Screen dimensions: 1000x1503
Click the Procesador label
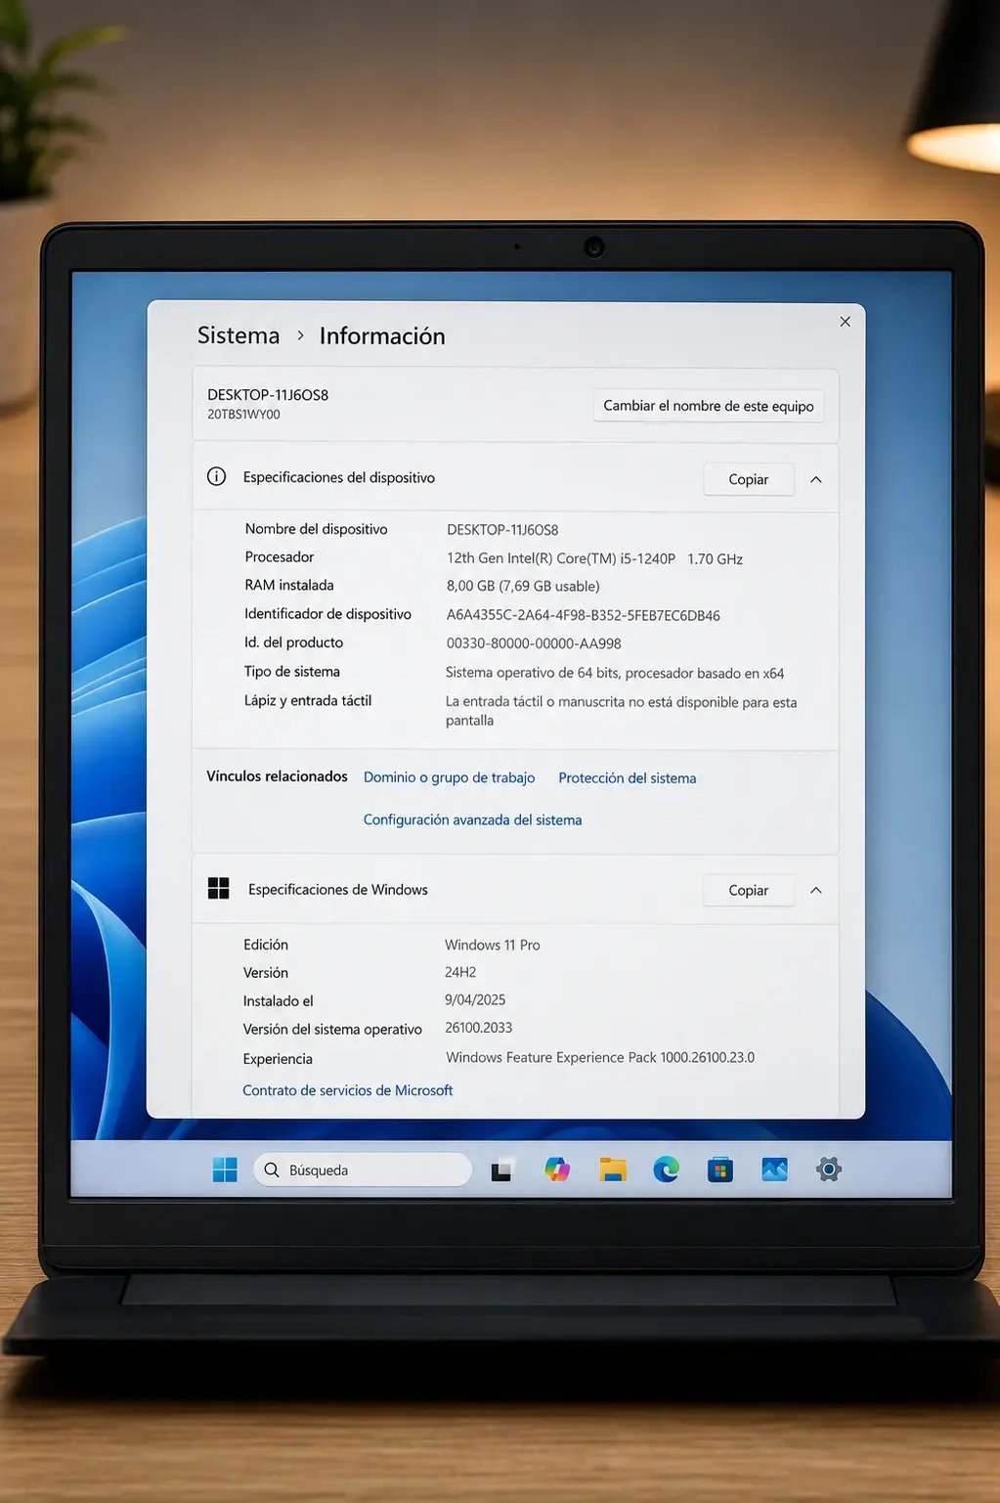pyautogui.click(x=280, y=556)
